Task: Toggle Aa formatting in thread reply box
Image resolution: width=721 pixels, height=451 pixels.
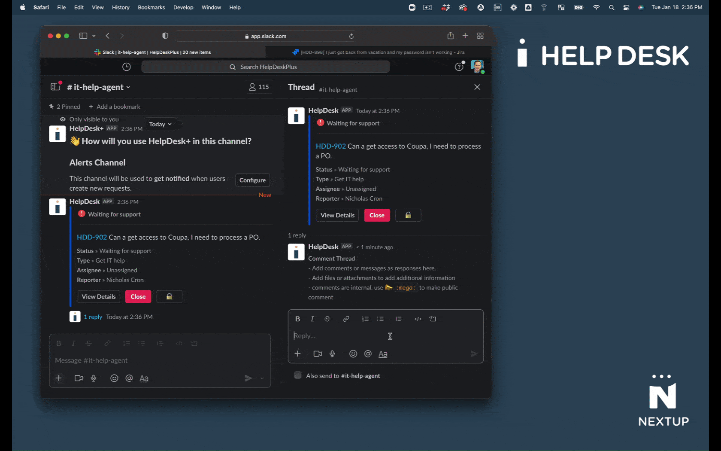Action: click(x=383, y=354)
